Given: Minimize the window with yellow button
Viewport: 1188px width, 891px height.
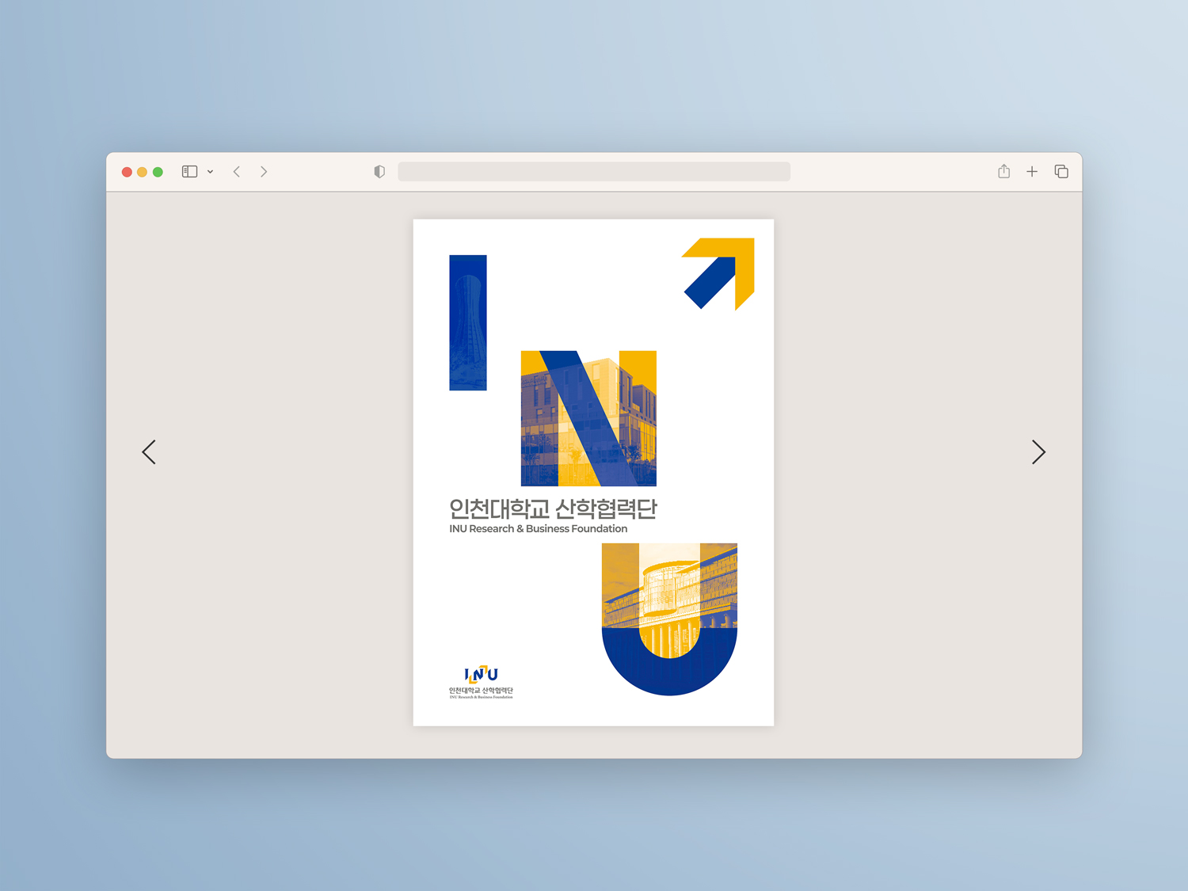Looking at the screenshot, I should (x=143, y=172).
